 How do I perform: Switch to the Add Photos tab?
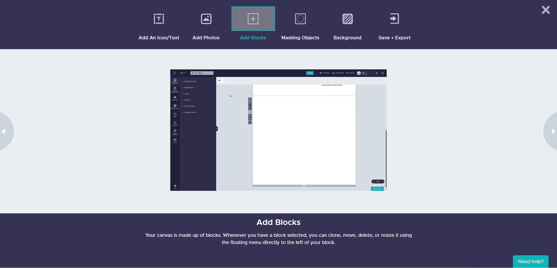click(206, 24)
